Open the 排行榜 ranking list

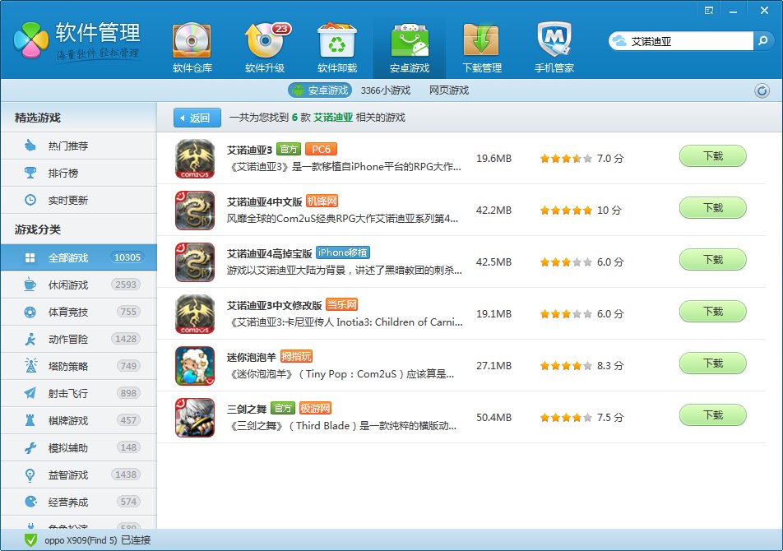point(63,173)
